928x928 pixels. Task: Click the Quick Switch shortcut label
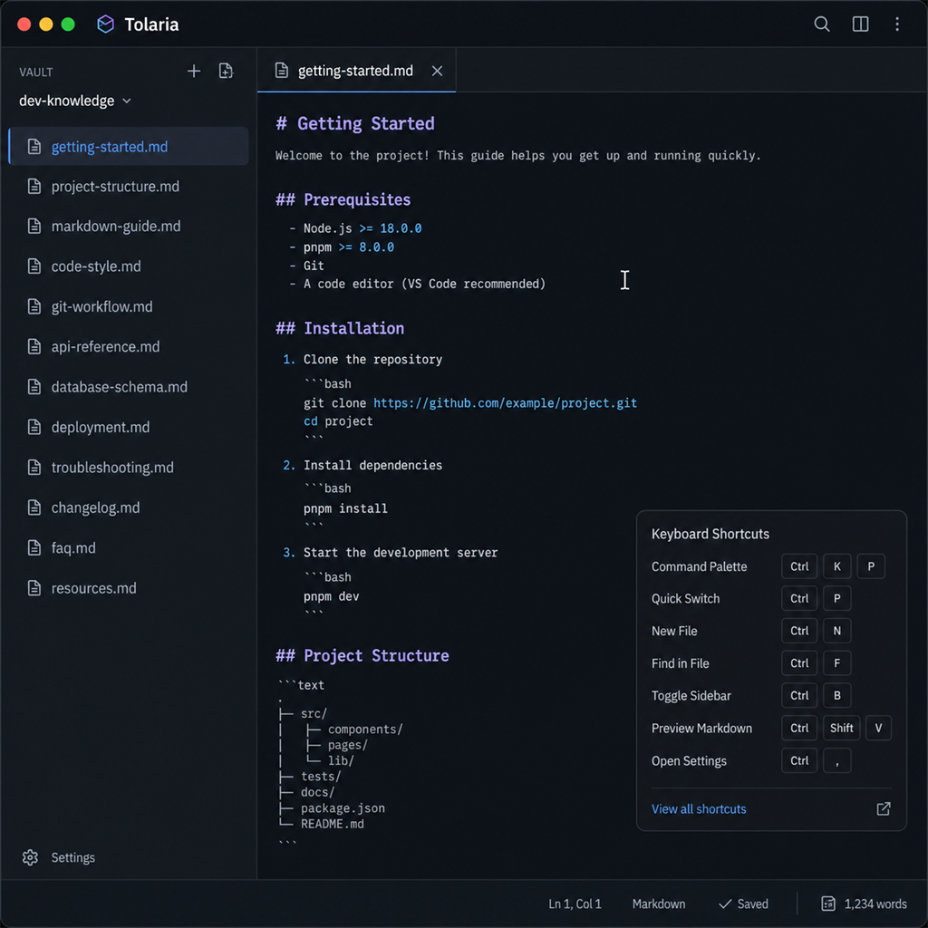click(685, 598)
